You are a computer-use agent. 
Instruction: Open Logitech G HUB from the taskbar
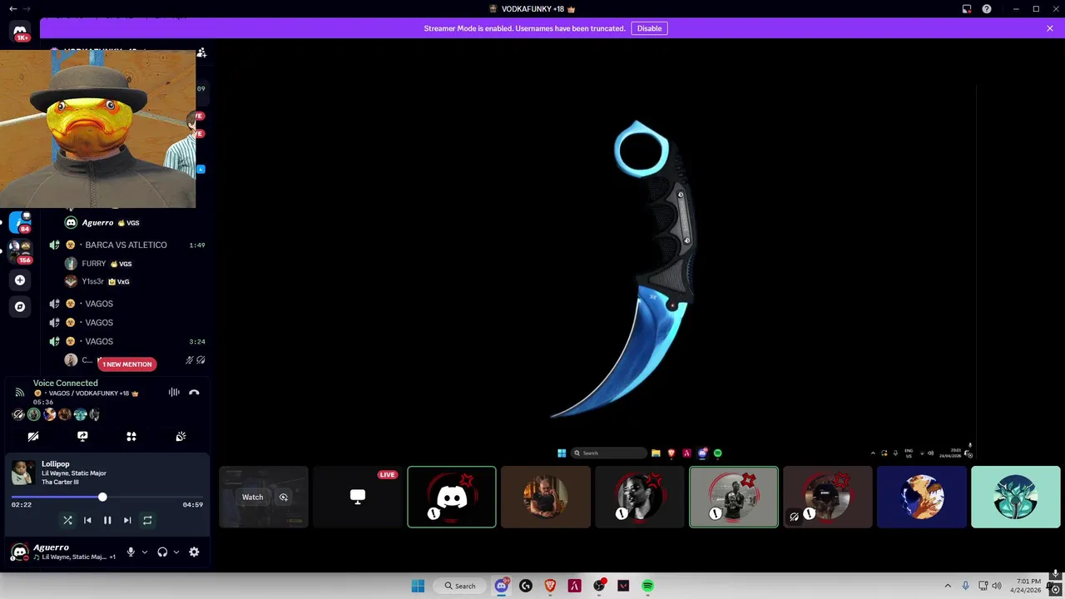(x=525, y=586)
